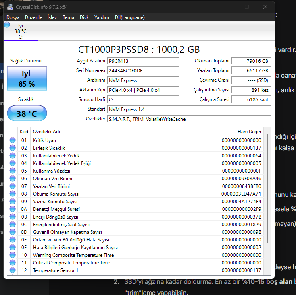Click raw value 00000000001829
Viewport: 296px width, 295px height.
(x=242, y=224)
